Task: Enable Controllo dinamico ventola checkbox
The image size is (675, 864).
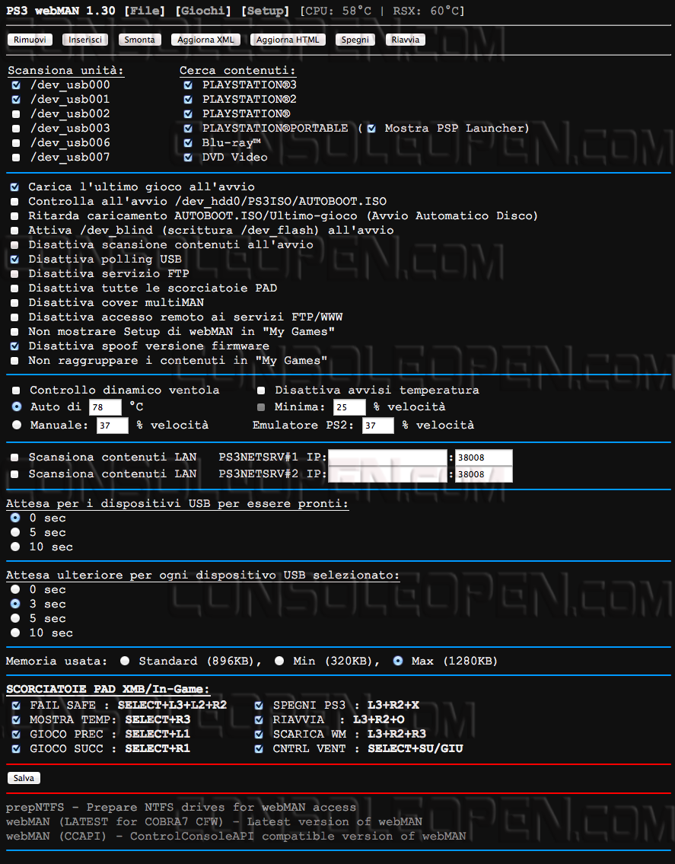Action: click(15, 391)
